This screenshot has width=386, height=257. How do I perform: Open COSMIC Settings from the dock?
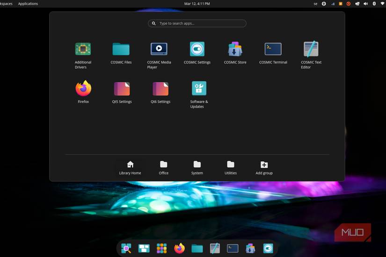[x=268, y=249]
